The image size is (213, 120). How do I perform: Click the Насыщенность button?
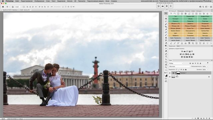(x=190, y=31)
